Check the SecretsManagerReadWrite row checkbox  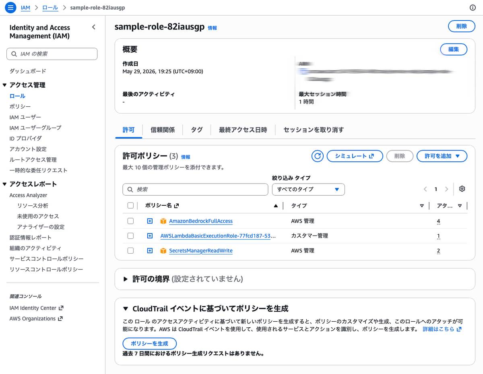[x=130, y=250]
